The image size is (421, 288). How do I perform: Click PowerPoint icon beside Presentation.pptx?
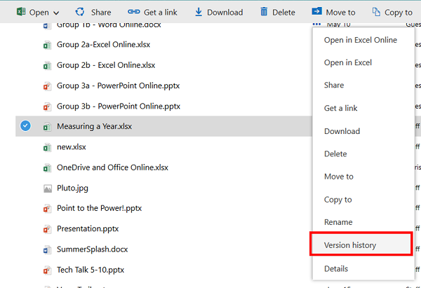click(47, 229)
